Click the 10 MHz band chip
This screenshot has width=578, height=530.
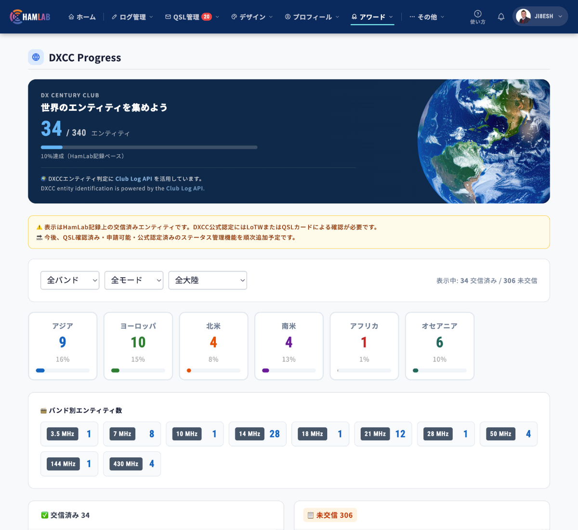tap(195, 434)
